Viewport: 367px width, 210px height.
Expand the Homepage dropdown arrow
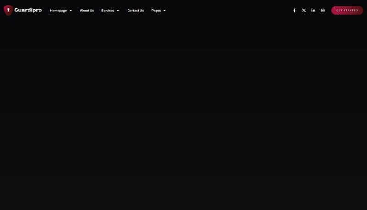(71, 11)
